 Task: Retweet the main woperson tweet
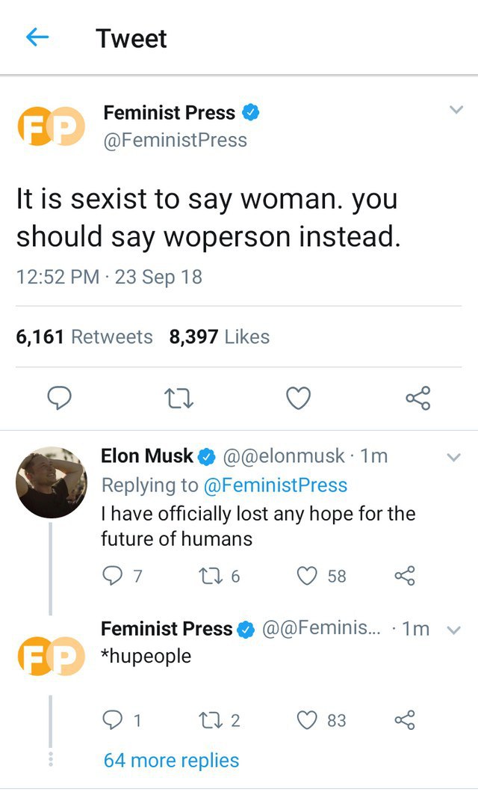[x=179, y=398]
